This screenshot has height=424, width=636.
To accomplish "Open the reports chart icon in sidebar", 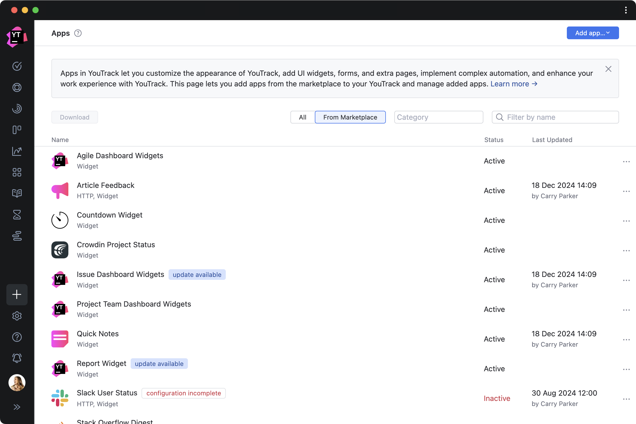I will 17,151.
